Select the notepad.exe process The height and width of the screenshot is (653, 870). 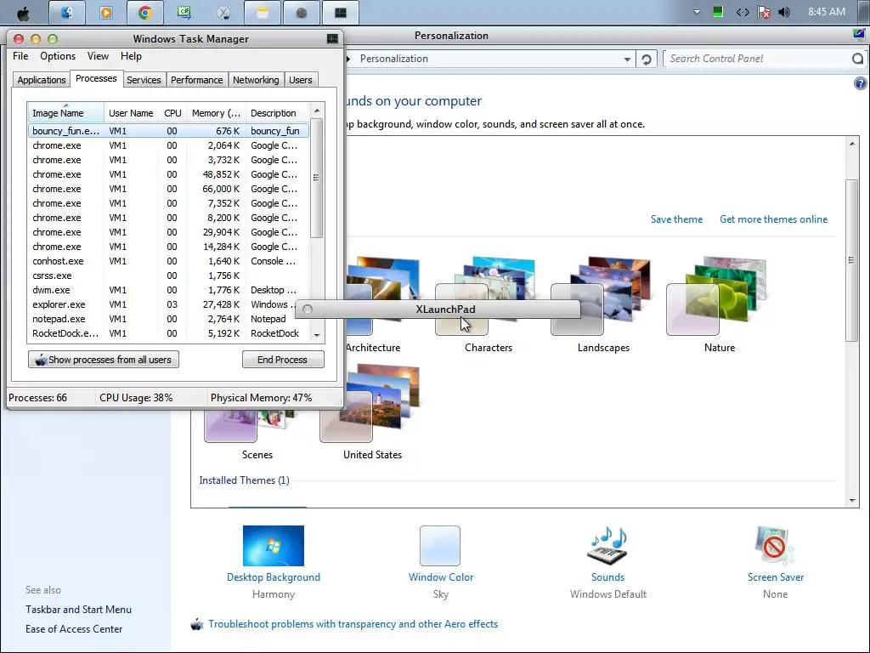point(161,319)
